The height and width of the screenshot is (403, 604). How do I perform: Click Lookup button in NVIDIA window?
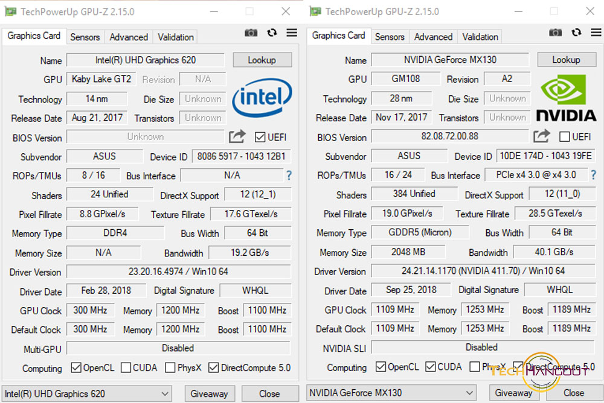click(567, 60)
